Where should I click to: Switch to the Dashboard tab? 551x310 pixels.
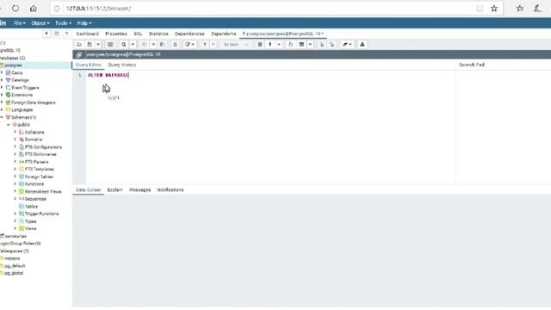tap(87, 34)
